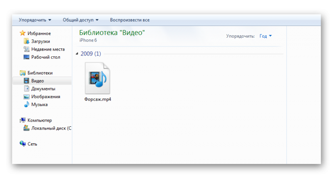Expand the Общий доступ dropdown menu

point(81,20)
